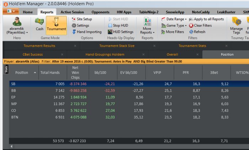Switch to CBet Success tab

(33, 55)
